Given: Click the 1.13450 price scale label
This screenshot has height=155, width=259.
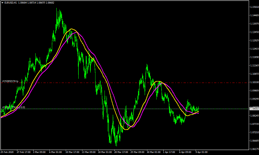Looking at the screenshot, I should coord(254,32).
